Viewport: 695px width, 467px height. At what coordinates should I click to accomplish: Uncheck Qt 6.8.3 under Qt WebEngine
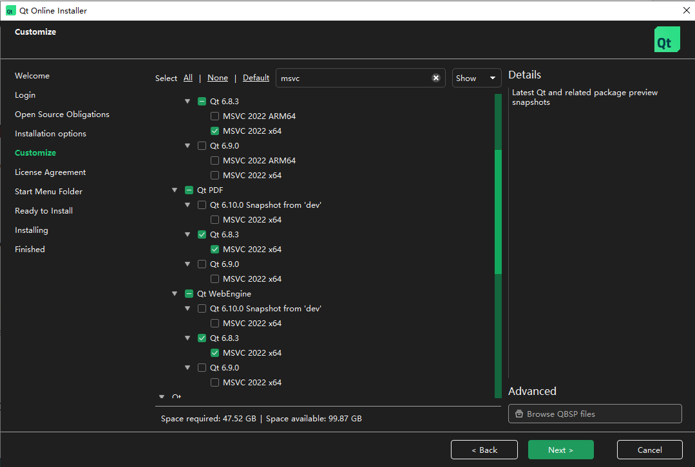tap(202, 338)
